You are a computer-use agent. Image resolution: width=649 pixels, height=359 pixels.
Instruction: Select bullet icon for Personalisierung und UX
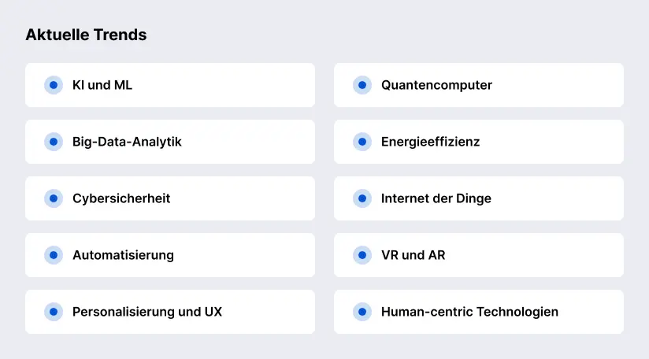pyautogui.click(x=54, y=312)
